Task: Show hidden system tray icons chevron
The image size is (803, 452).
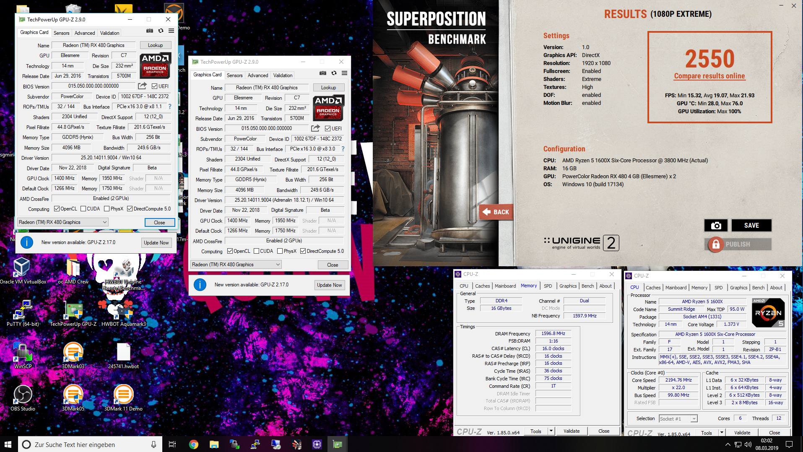Action: (728, 444)
